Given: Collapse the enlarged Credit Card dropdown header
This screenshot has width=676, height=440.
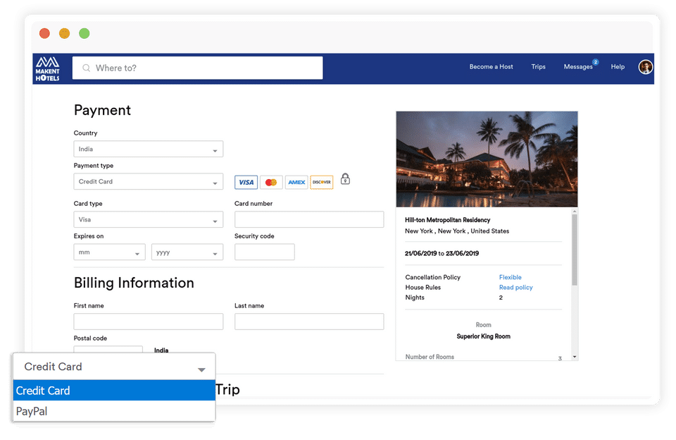Looking at the screenshot, I should (x=114, y=367).
